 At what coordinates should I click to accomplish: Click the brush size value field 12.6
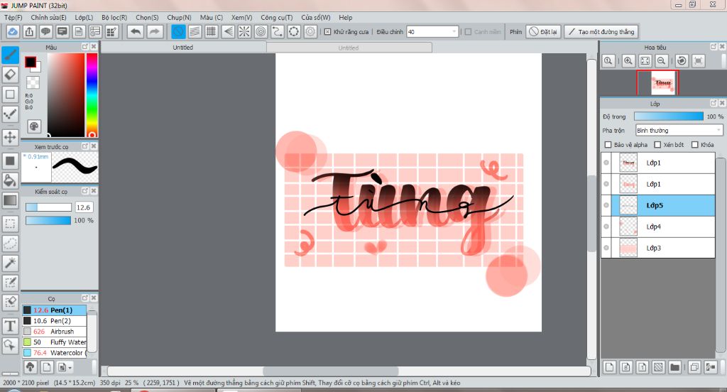pos(84,207)
